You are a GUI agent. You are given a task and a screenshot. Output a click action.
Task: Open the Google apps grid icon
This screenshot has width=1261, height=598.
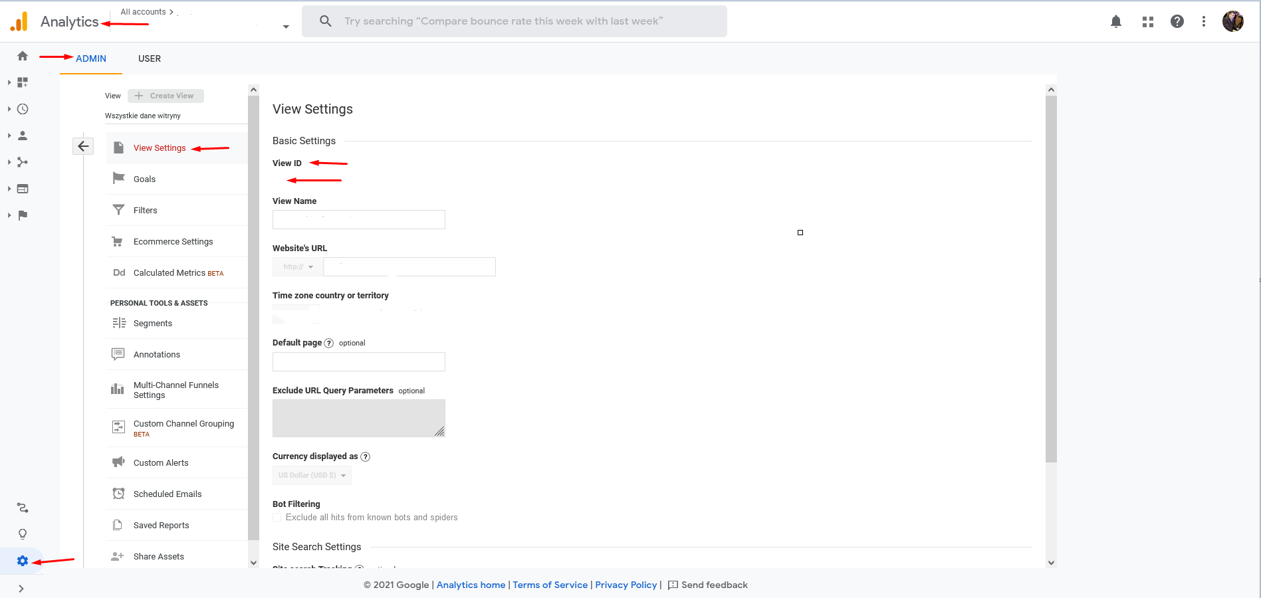1148,21
